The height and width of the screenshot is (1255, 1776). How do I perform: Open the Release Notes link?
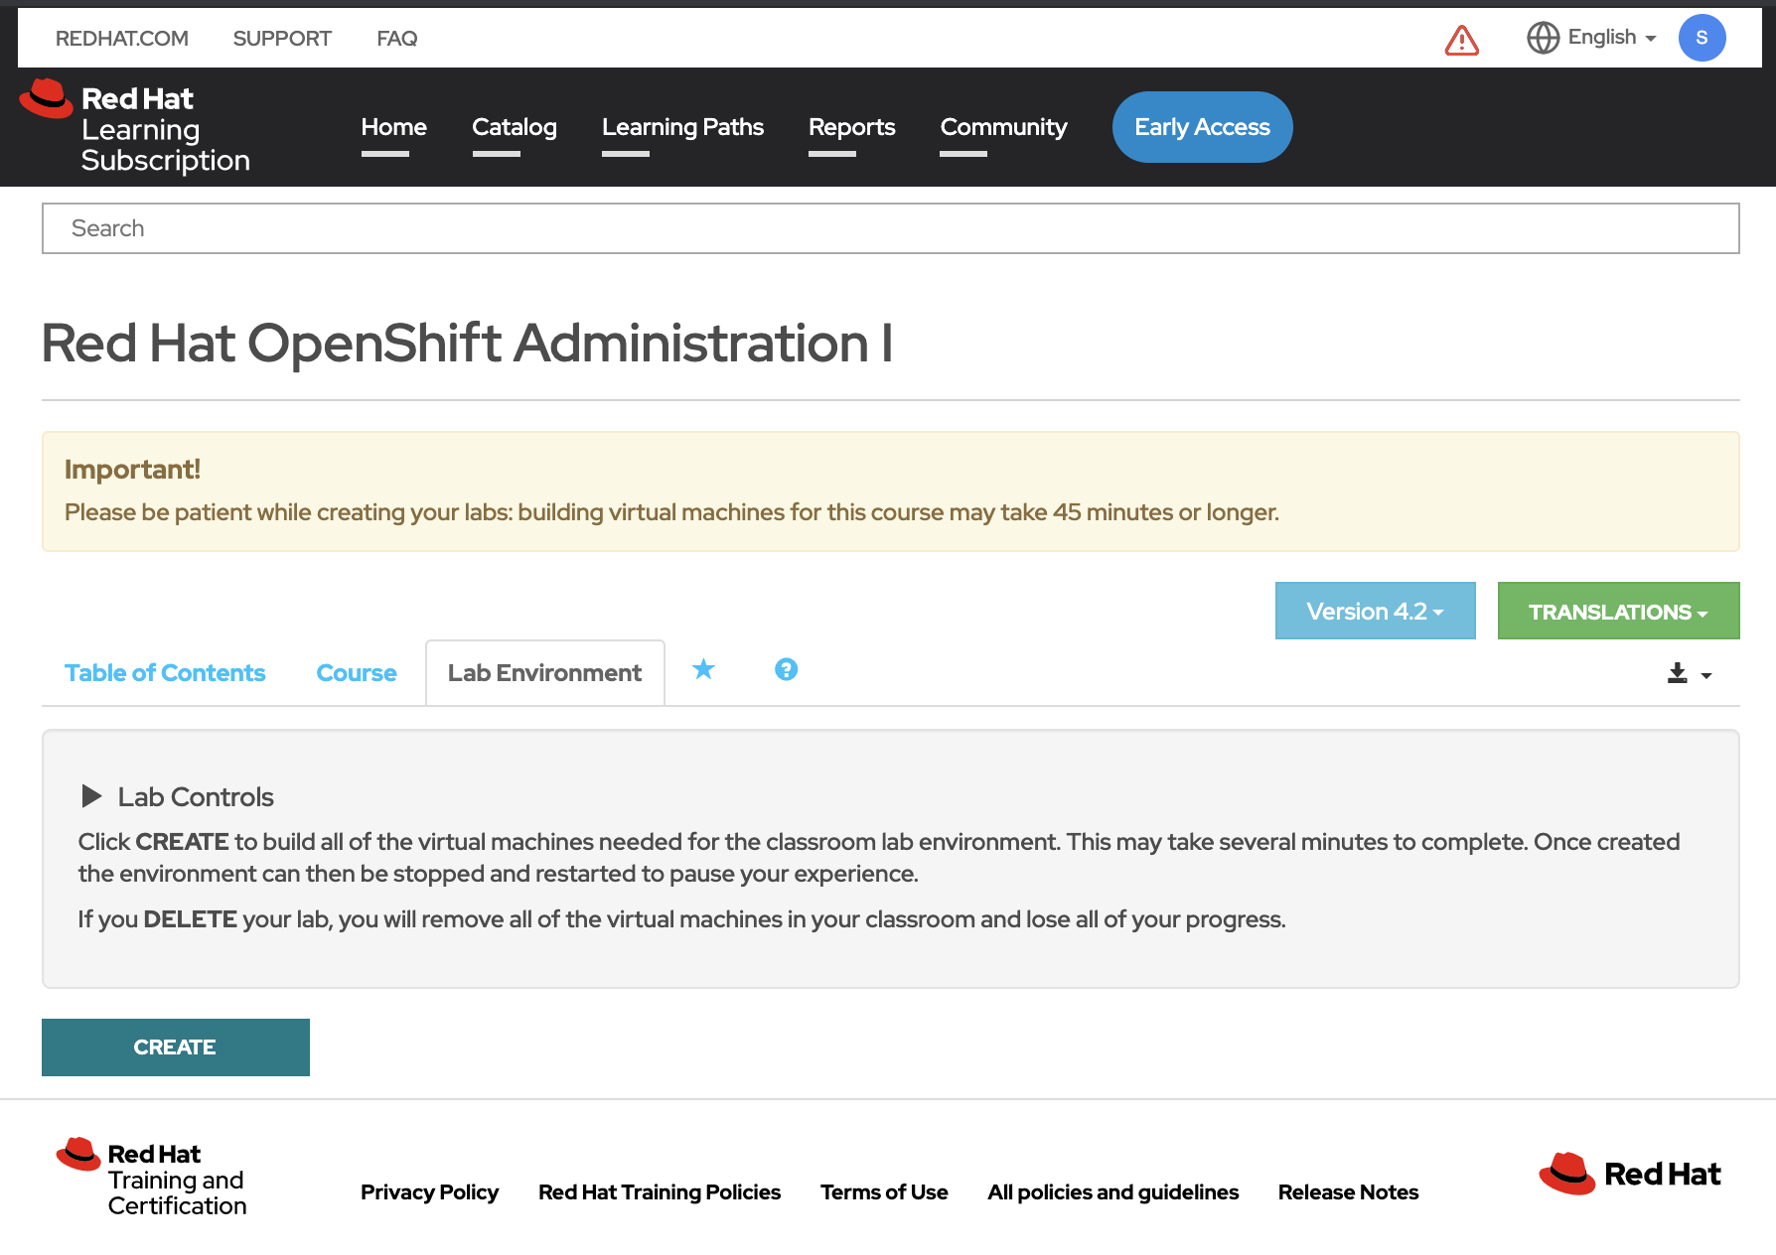coord(1348,1191)
